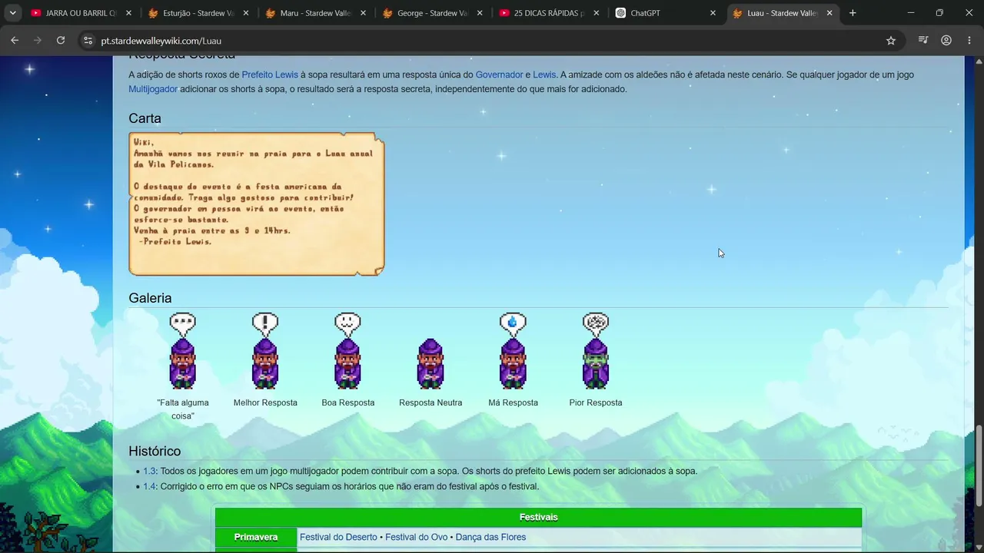Go to the Festival do Ovo page

[416, 537]
